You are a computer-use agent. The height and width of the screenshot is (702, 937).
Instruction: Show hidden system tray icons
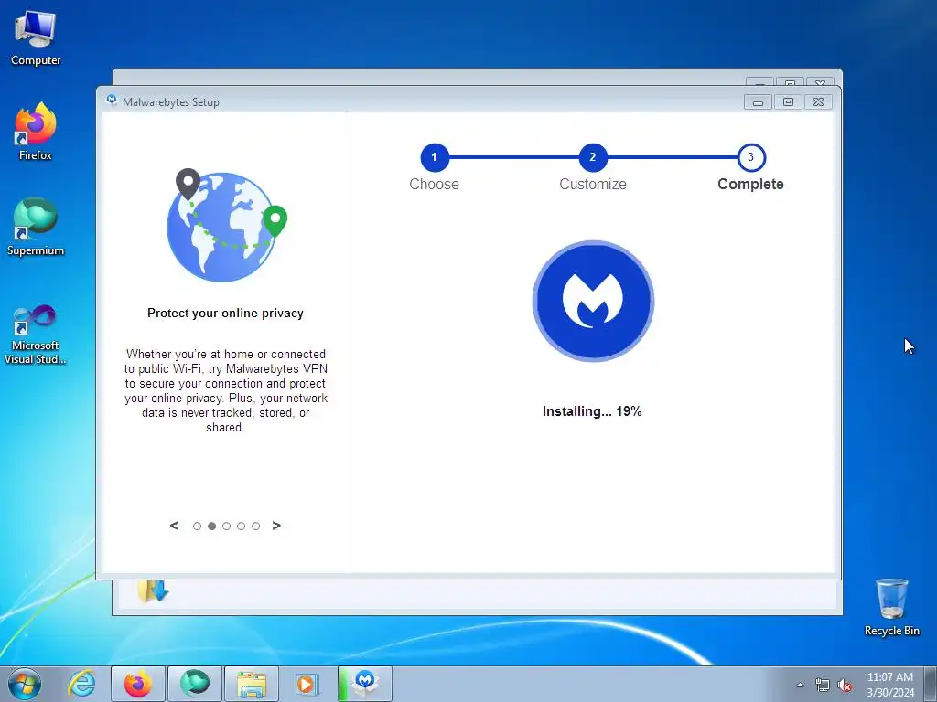coord(800,685)
